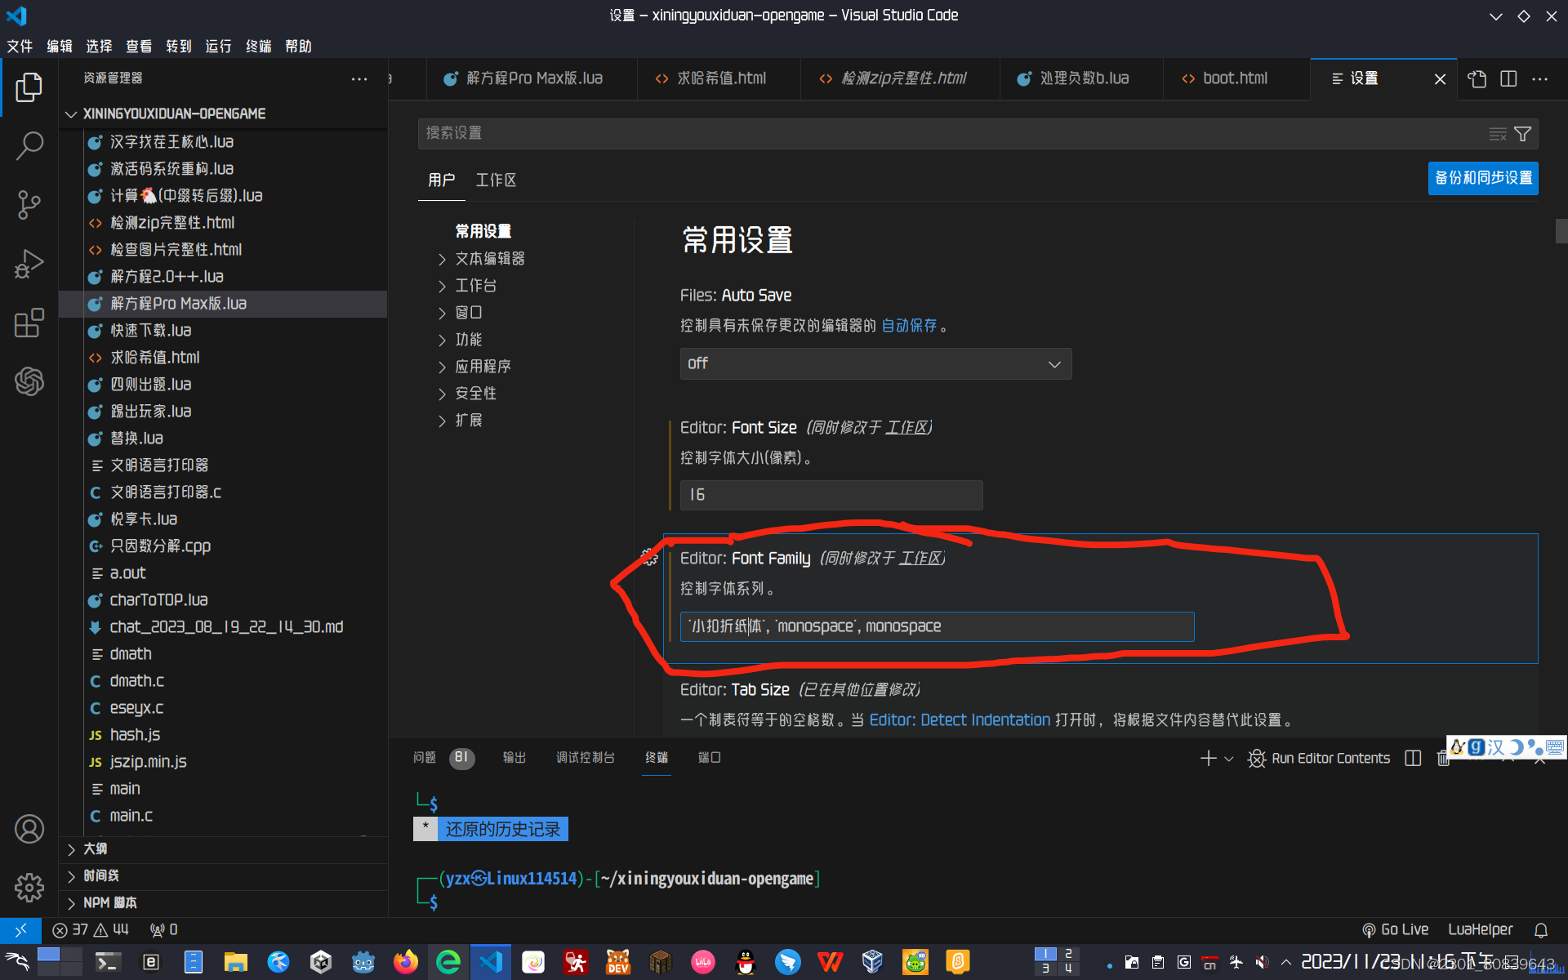1568x980 pixels.
Task: Click the Font Size input field
Action: tap(831, 495)
